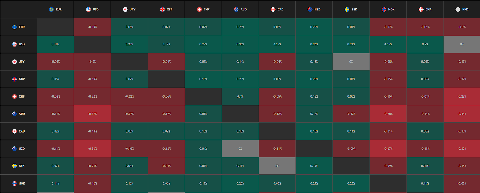Click the Norwegian flag icon in left row header
Image resolution: width=480 pixels, height=193 pixels.
14,183
